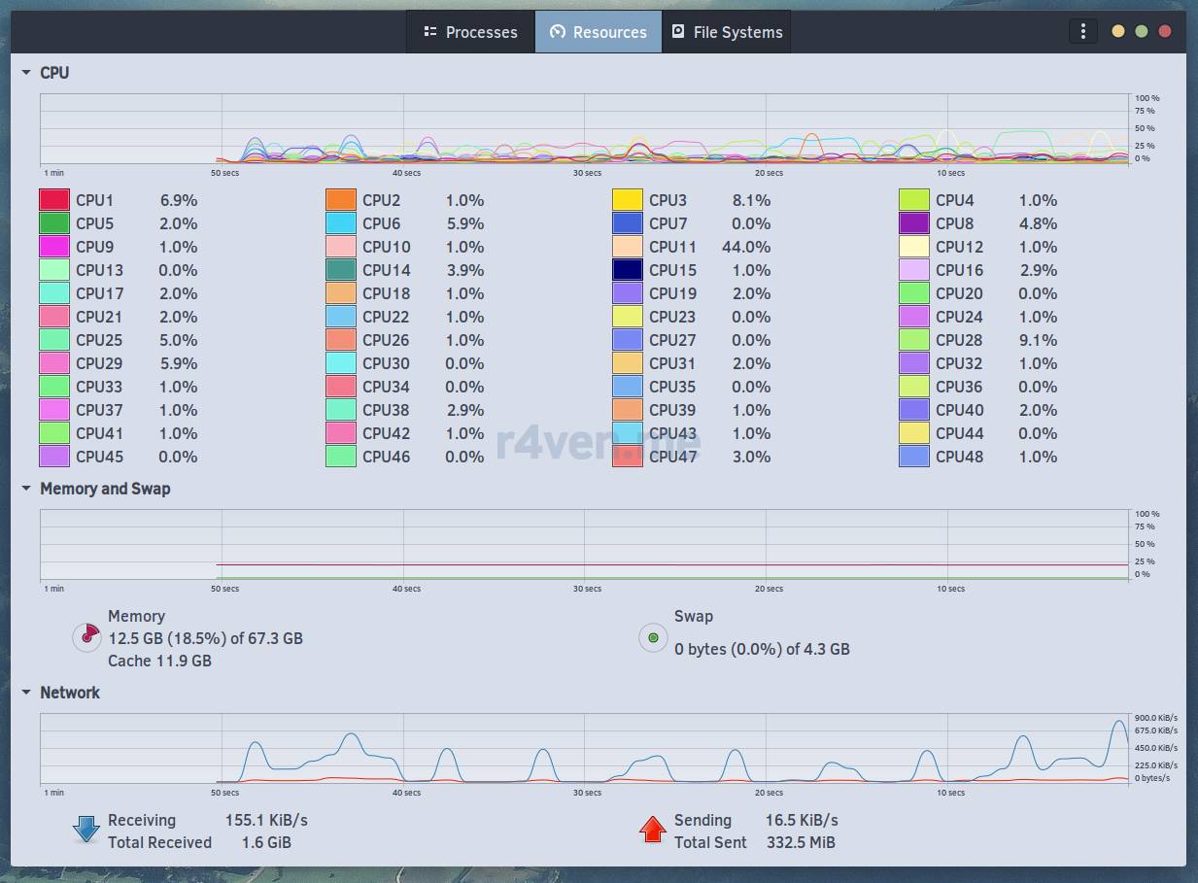The image size is (1198, 883).
Task: Click the CPU48 color swatch
Action: 914,457
